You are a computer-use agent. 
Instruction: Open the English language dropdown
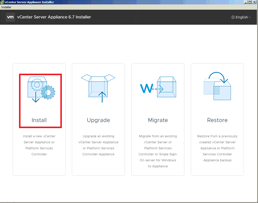[x=241, y=17]
